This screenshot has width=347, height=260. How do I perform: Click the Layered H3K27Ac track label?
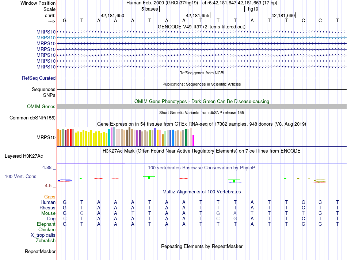(24, 156)
